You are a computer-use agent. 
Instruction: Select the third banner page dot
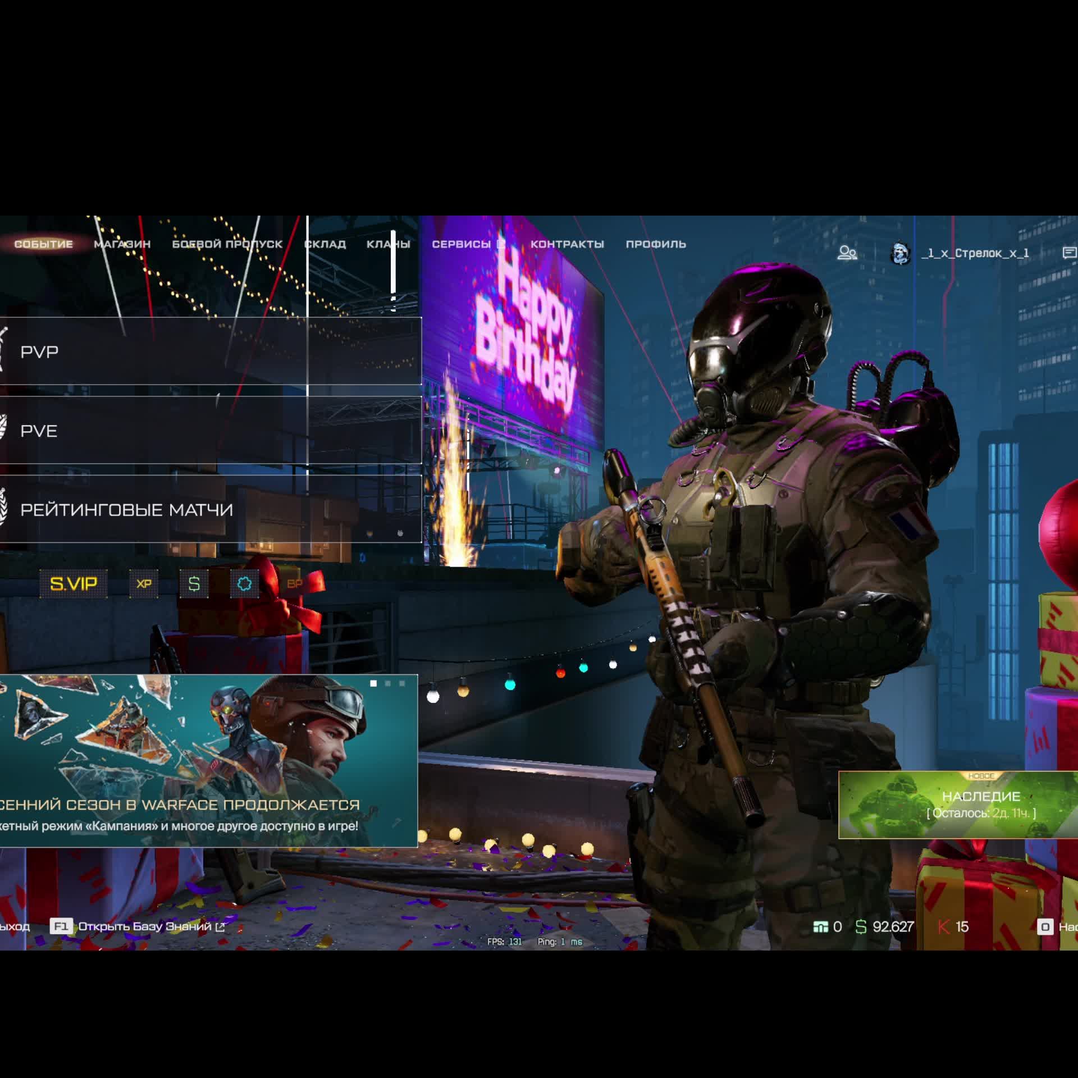[x=402, y=683]
